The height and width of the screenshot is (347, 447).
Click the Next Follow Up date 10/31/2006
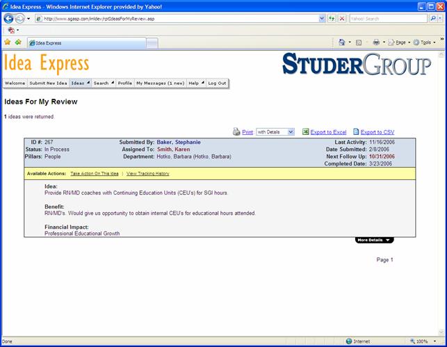[x=382, y=156]
